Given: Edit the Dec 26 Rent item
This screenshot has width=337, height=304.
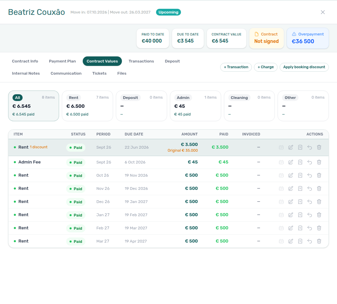Looking at the screenshot, I should (x=291, y=201).
